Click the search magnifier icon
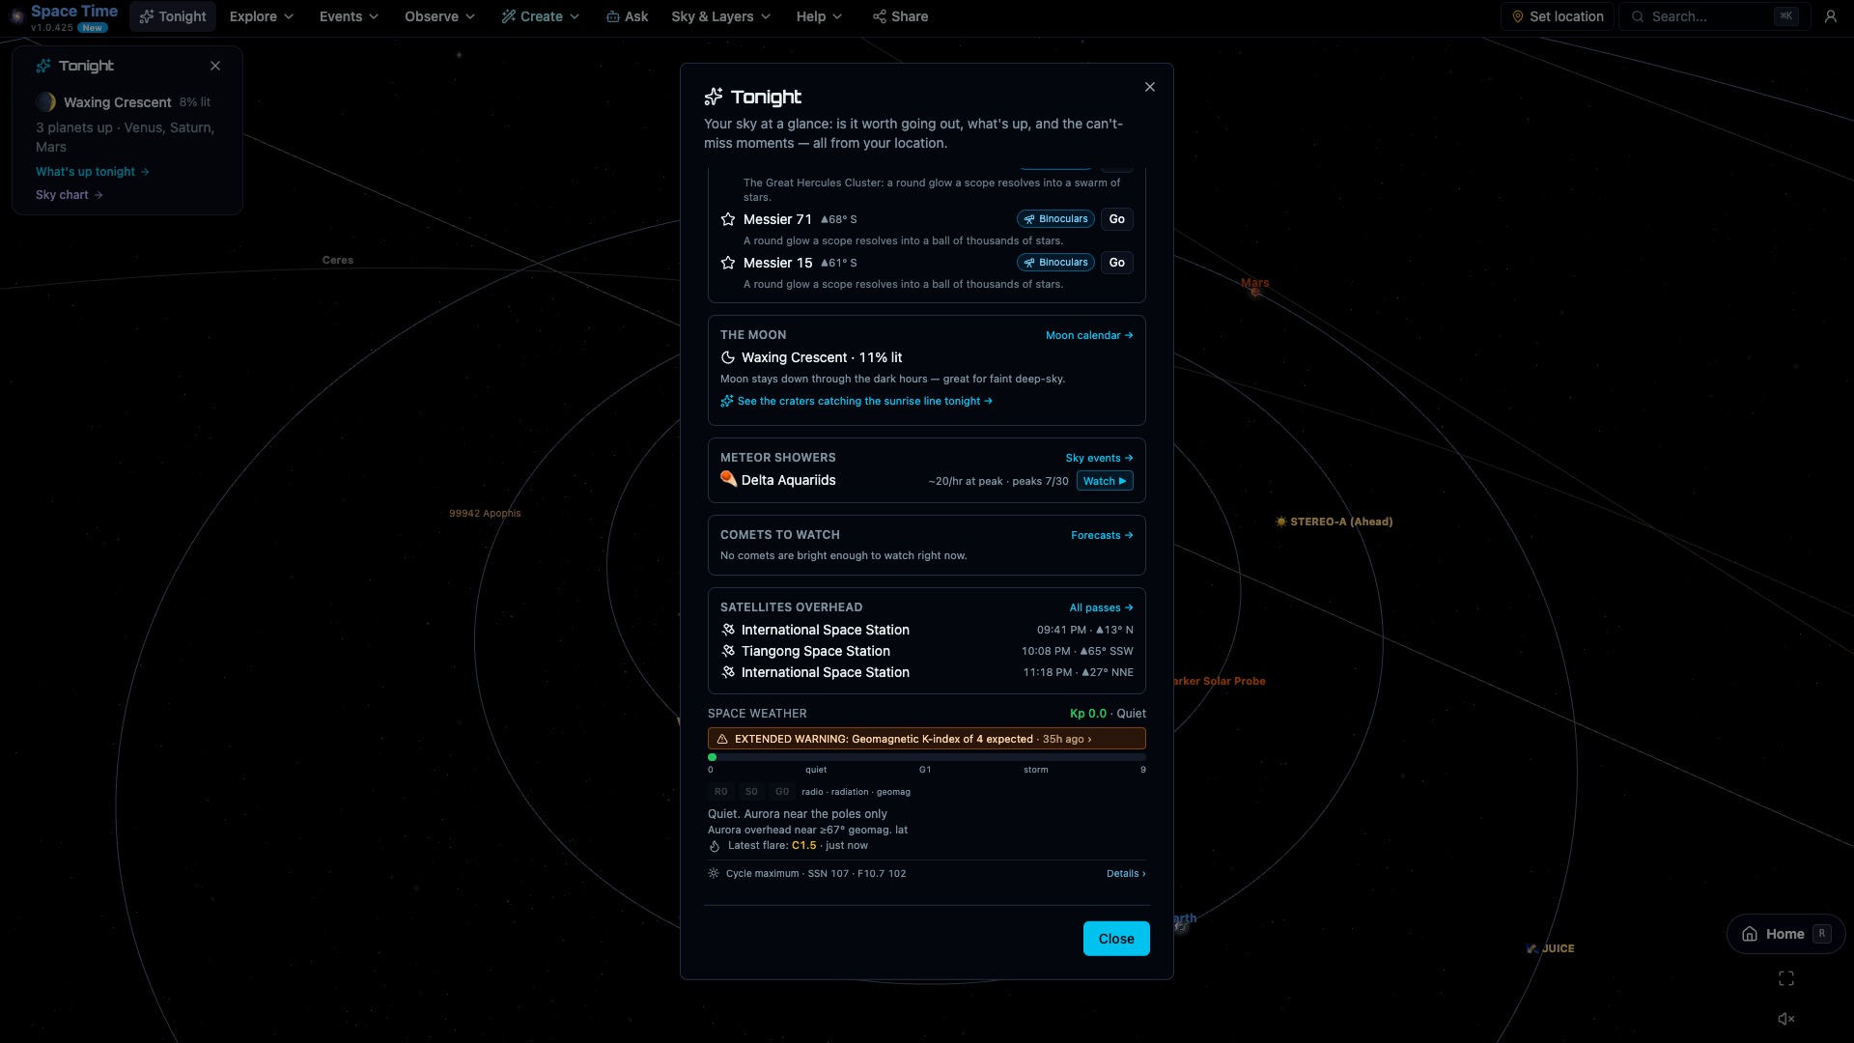Image resolution: width=1854 pixels, height=1043 pixels. tap(1638, 16)
